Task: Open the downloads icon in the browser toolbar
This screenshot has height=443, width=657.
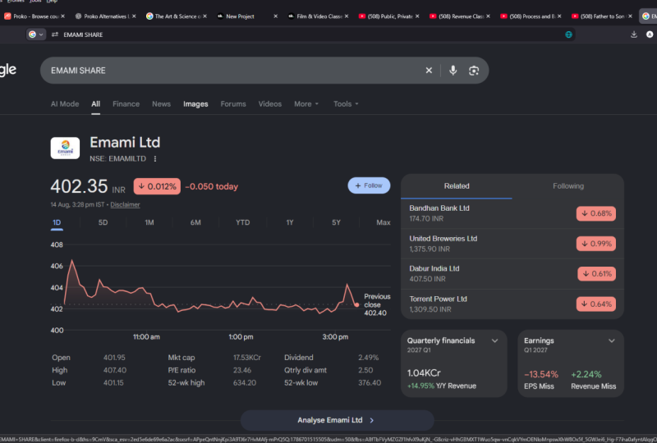Action: click(634, 34)
